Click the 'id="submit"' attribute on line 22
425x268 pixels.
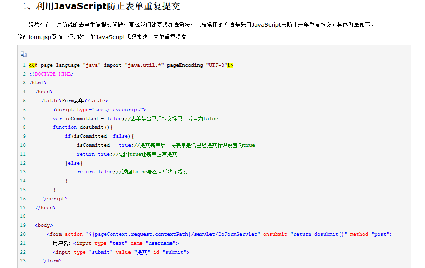pyautogui.click(x=170, y=252)
